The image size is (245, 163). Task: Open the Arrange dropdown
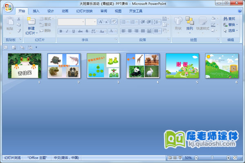189,25
